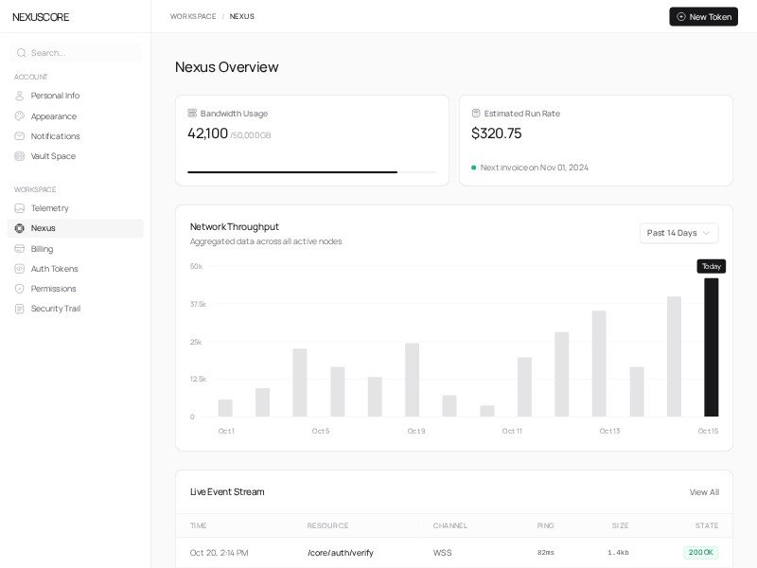The width and height of the screenshot is (757, 568).
Task: Click the Auth Tokens icon
Action: pyautogui.click(x=20, y=269)
